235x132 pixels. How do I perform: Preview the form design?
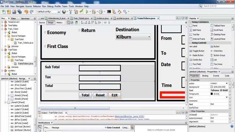click(76, 23)
